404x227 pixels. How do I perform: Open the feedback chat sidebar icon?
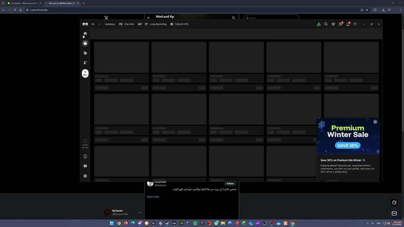click(85, 166)
